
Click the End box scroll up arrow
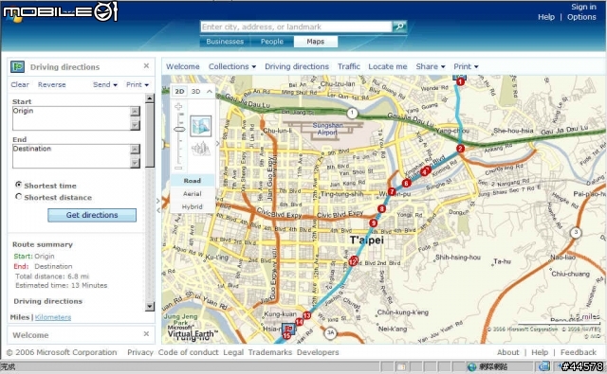pos(135,150)
